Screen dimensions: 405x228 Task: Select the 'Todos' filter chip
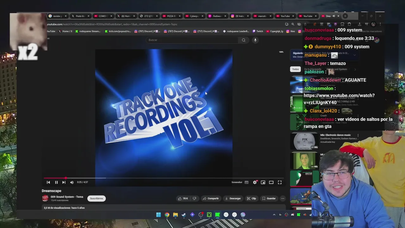click(x=295, y=69)
